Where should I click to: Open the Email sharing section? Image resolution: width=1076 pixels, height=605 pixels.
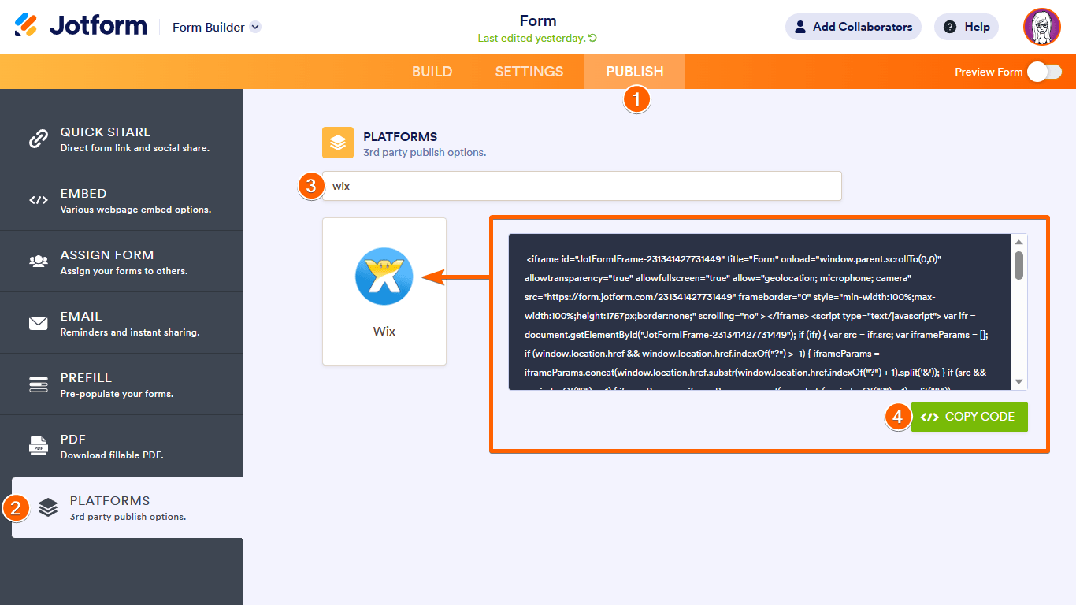(122, 323)
